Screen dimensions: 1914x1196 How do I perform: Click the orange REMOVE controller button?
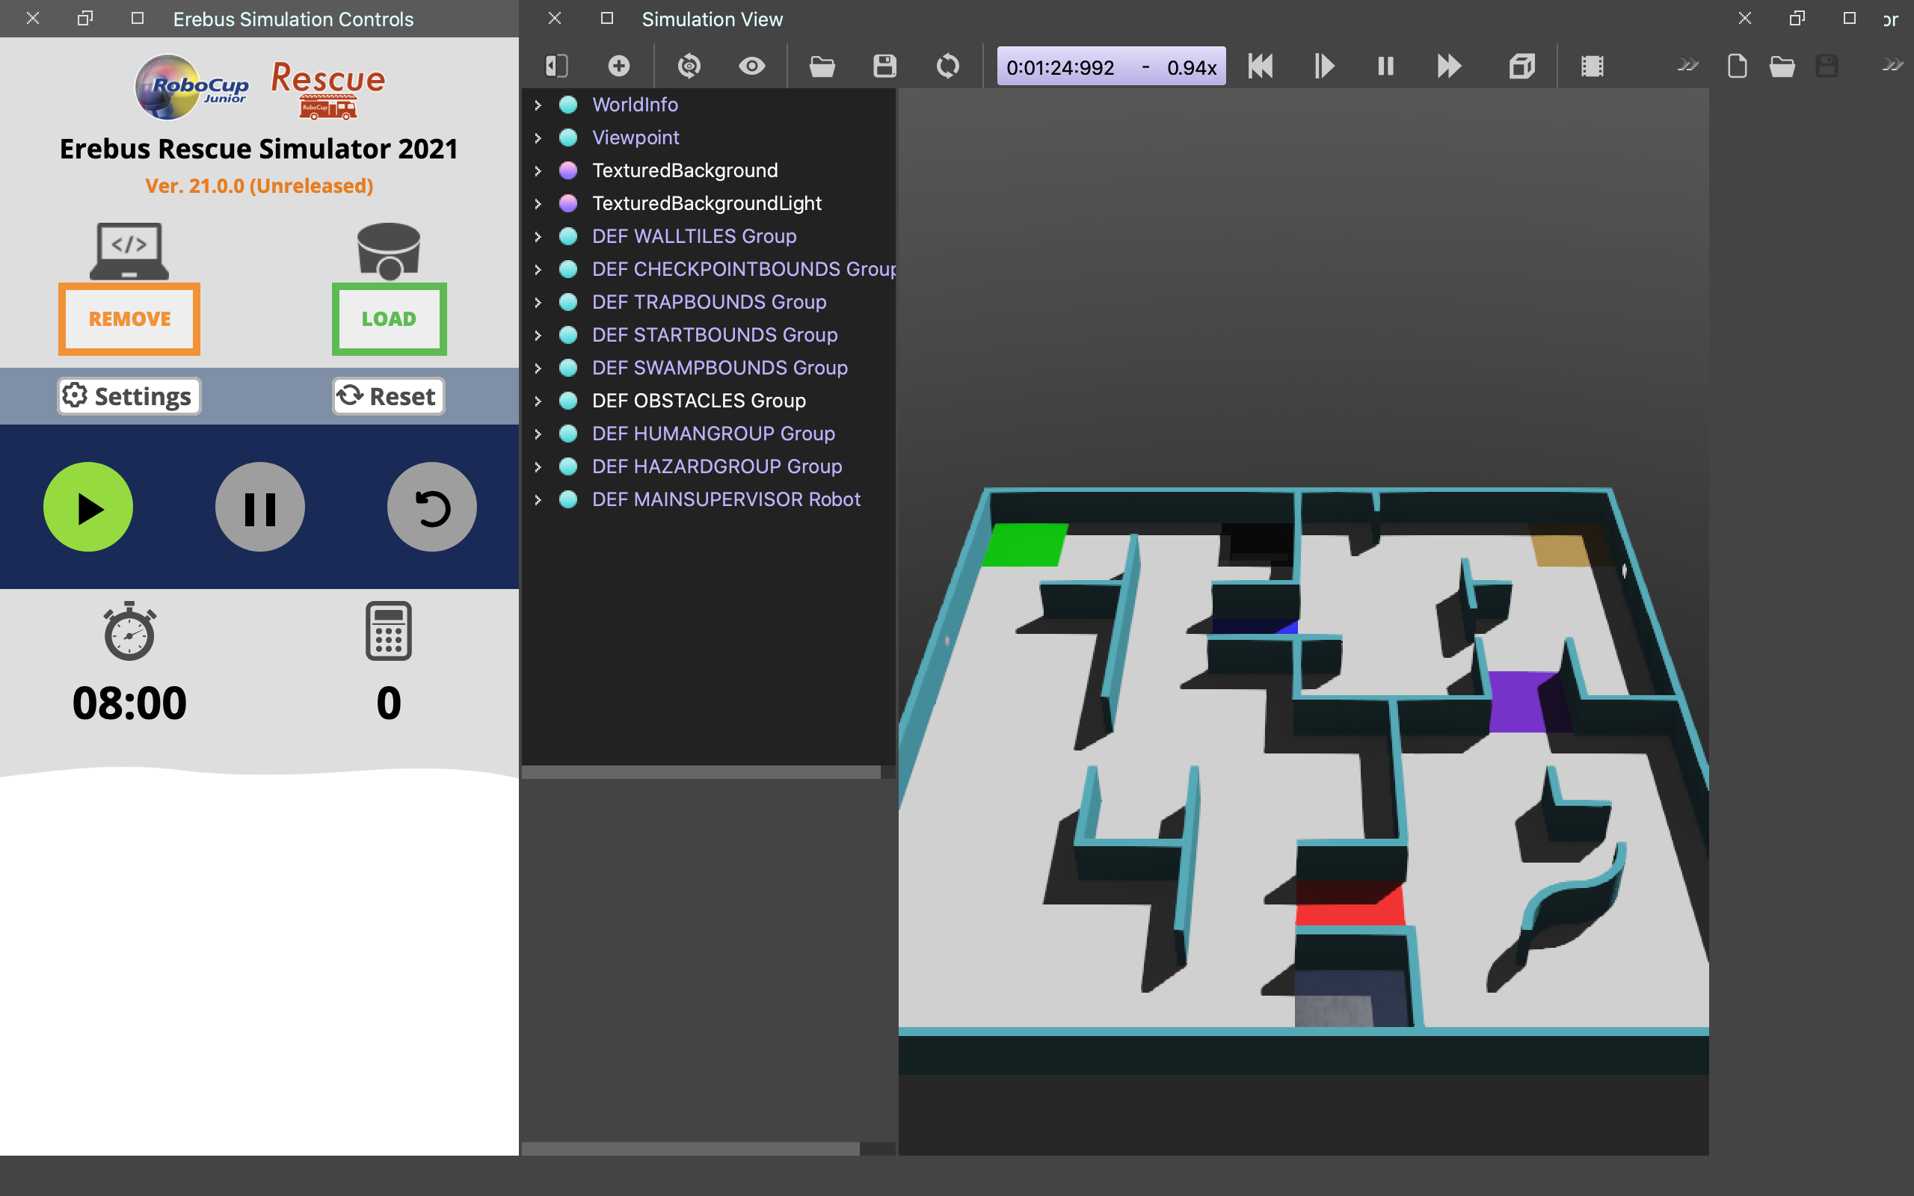point(129,318)
